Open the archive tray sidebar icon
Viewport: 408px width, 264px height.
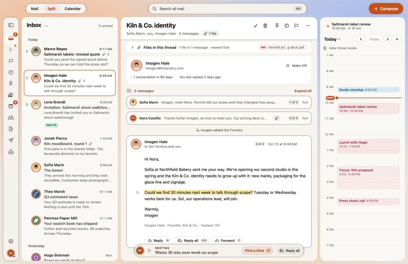click(x=11, y=152)
